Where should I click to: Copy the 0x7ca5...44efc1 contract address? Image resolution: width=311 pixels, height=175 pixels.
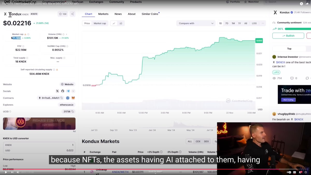point(62,98)
